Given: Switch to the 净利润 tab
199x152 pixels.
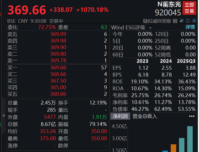Looking at the screenshot, I should [x=120, y=116].
